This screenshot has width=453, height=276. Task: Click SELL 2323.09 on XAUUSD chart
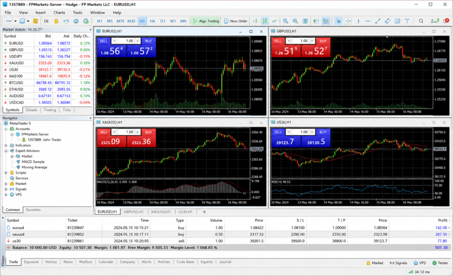[x=111, y=141]
